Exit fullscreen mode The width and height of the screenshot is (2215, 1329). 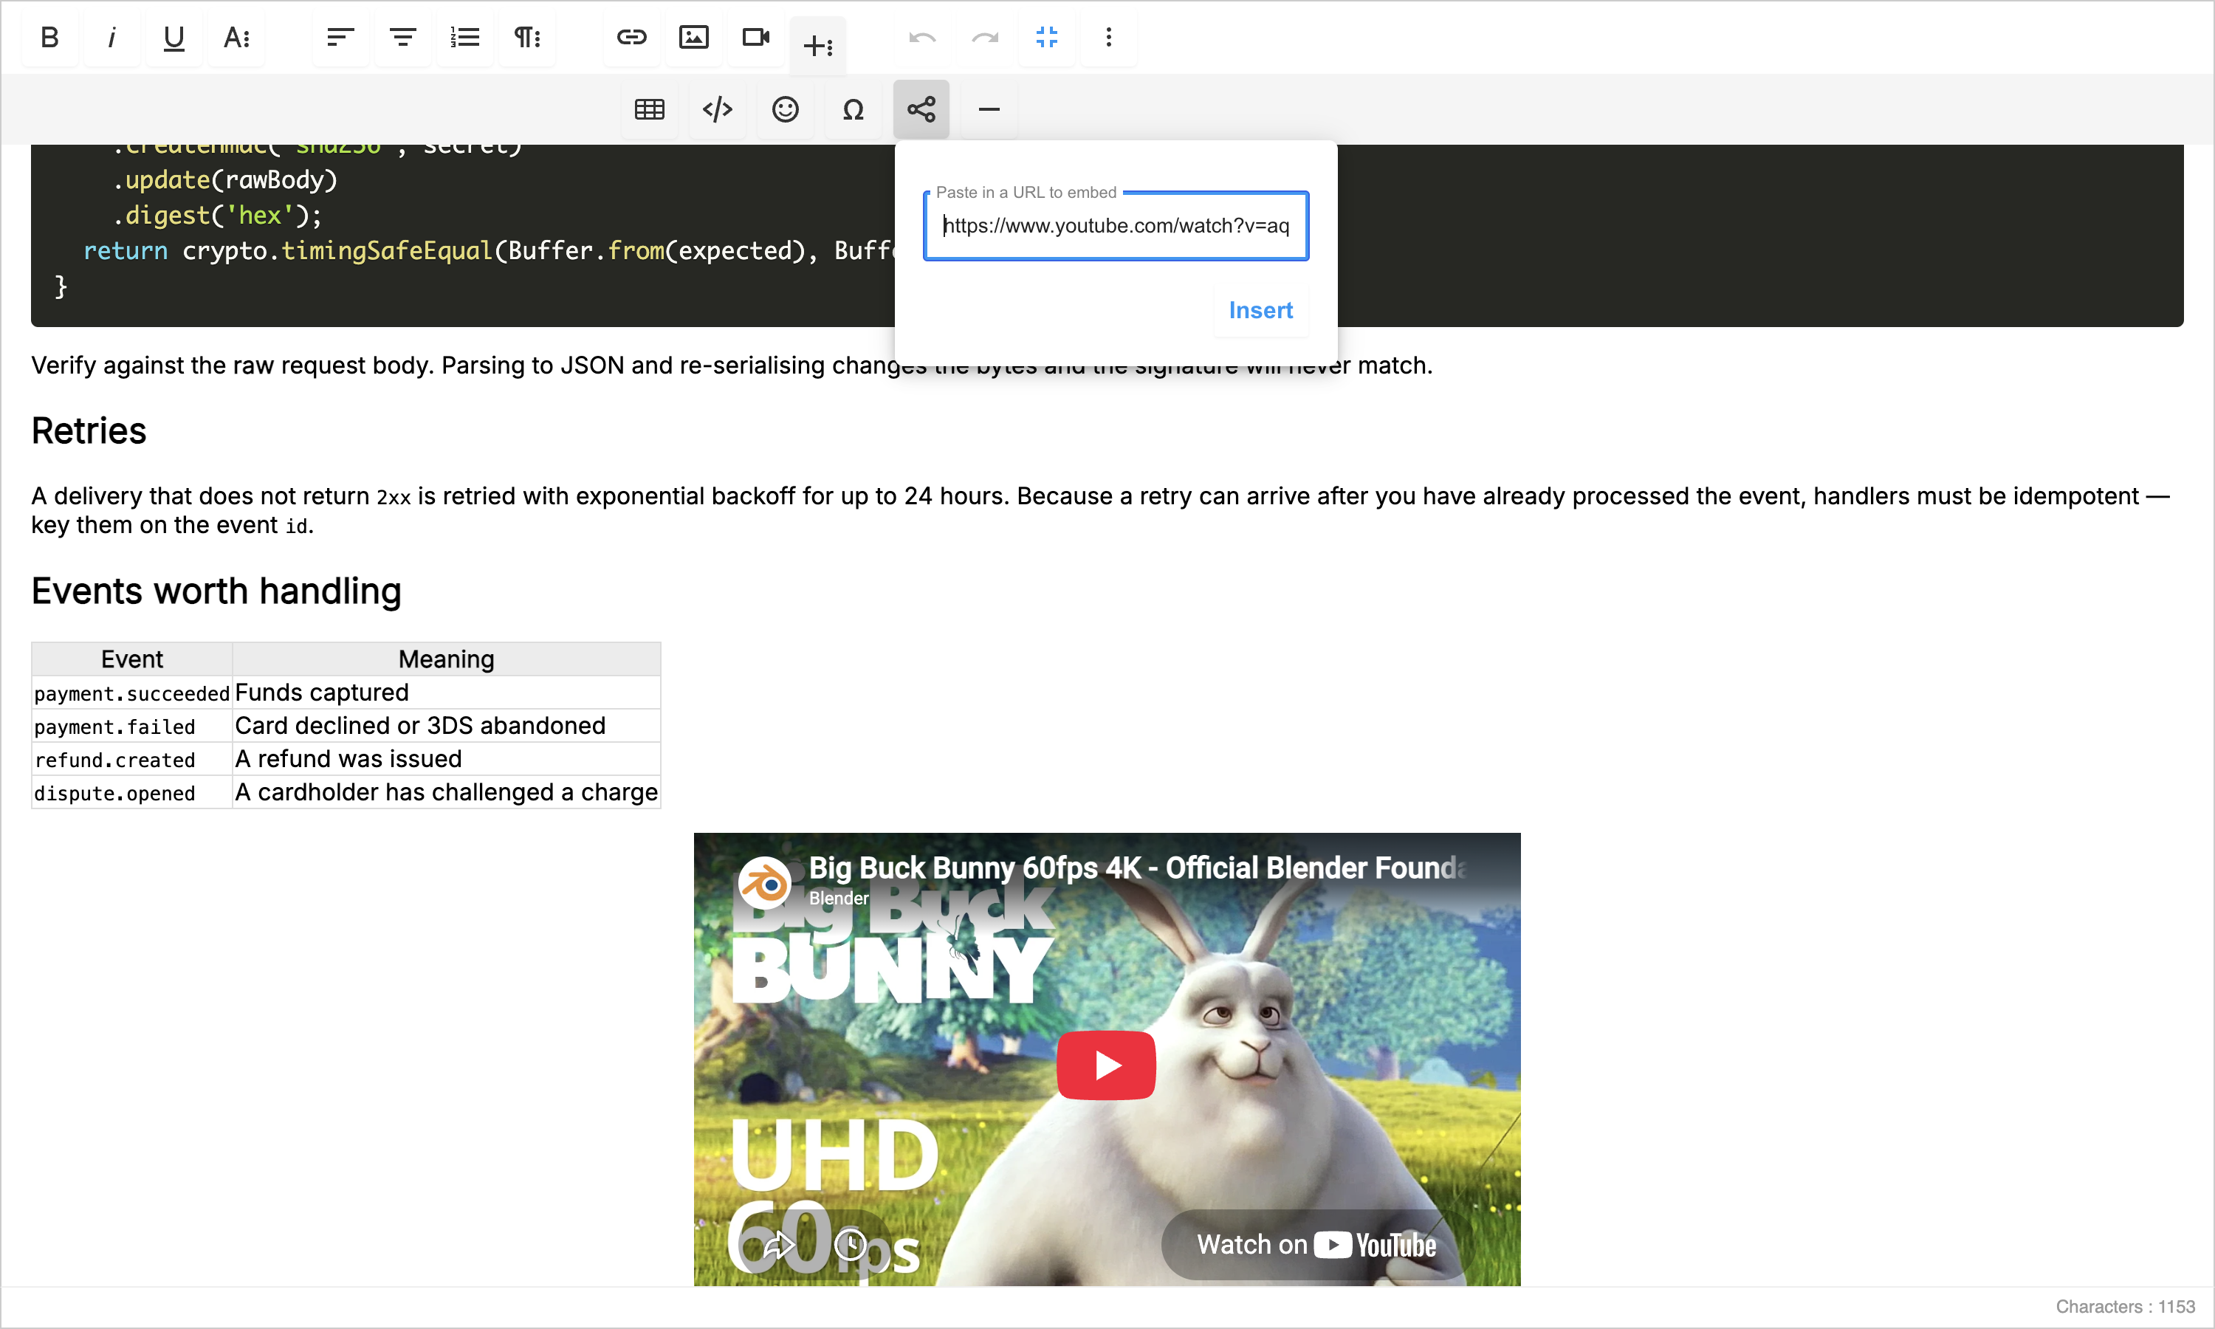click(x=1047, y=38)
